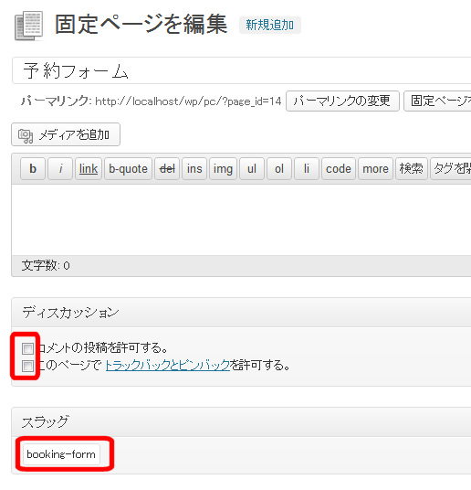This screenshot has width=471, height=490.
Task: Insert blockquote with b-quote button
Action: pos(128,169)
